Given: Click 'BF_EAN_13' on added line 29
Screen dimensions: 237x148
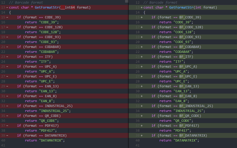Looking at the screenshot, I should coord(188,86).
